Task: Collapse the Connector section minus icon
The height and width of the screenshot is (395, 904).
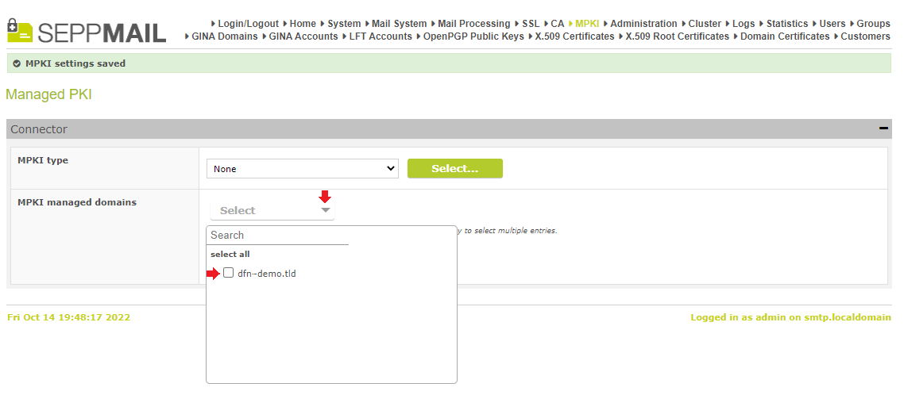Action: 883,128
